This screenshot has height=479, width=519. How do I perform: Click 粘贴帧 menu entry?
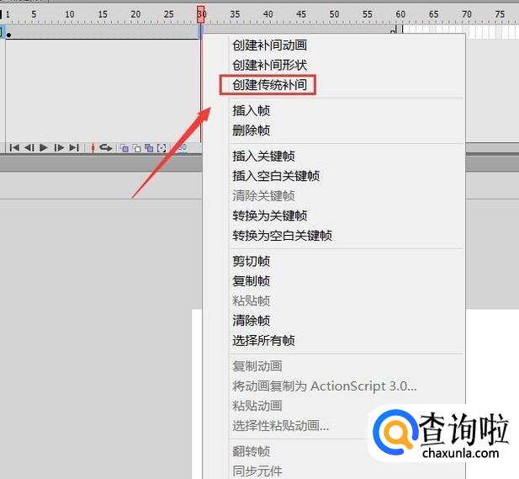[251, 301]
